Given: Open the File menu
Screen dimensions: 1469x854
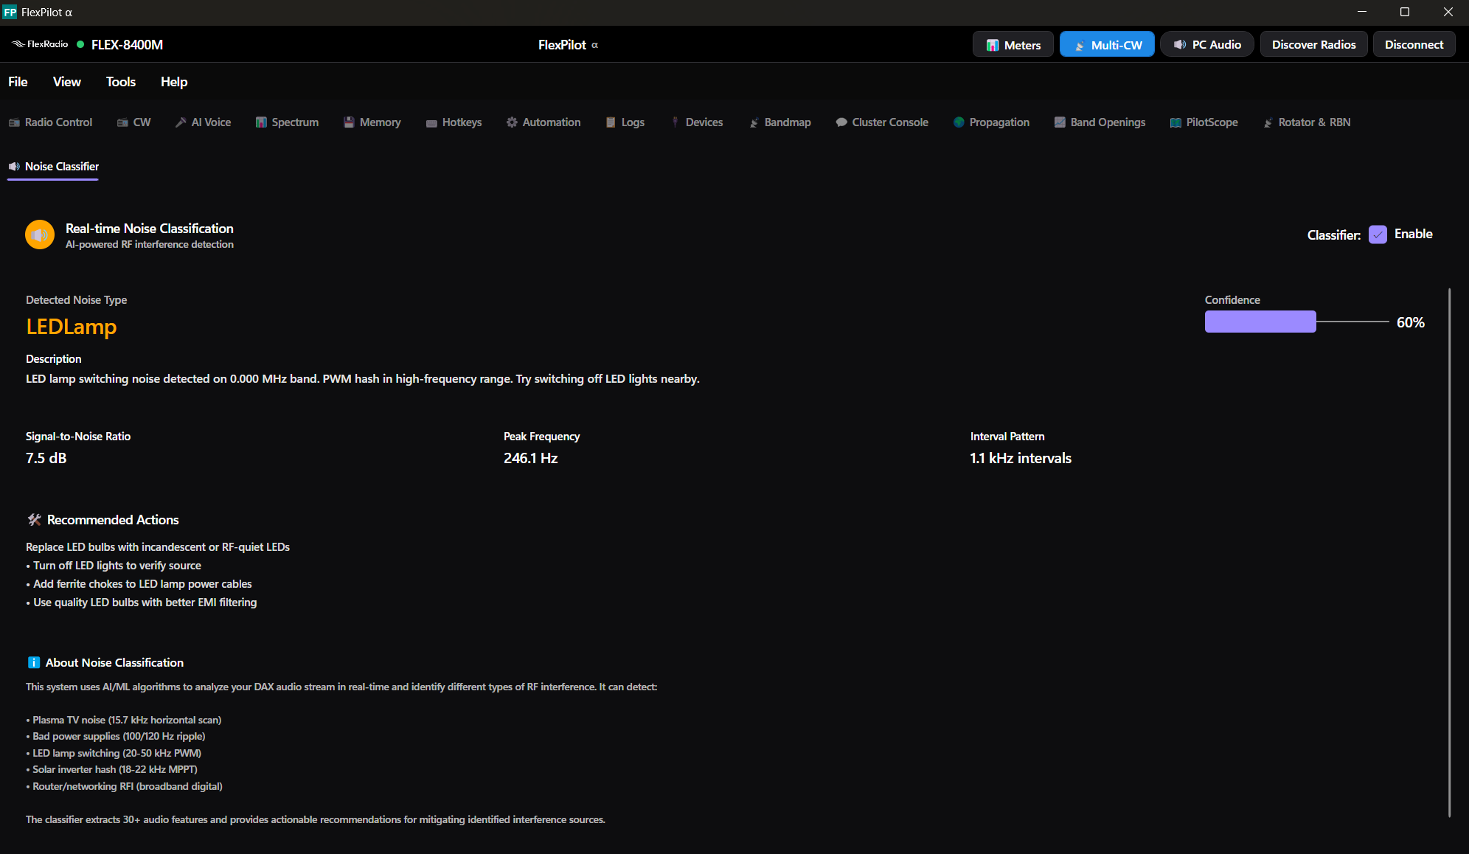Looking at the screenshot, I should tap(18, 82).
